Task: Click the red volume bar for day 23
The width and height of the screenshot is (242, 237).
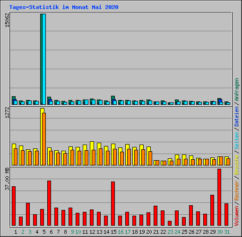Action: coord(170,223)
